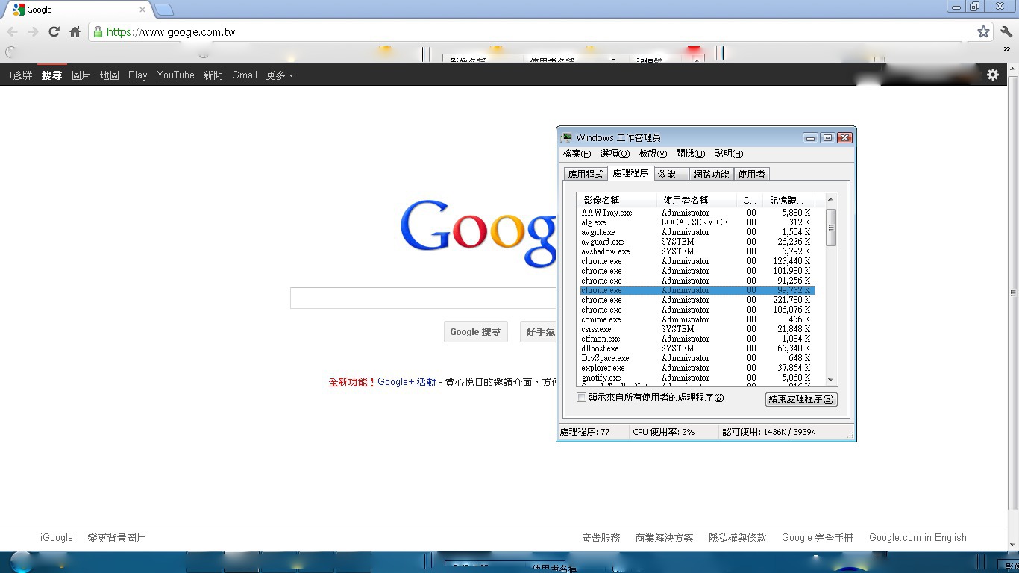
Task: Enable show processes from all users
Action: click(582, 398)
